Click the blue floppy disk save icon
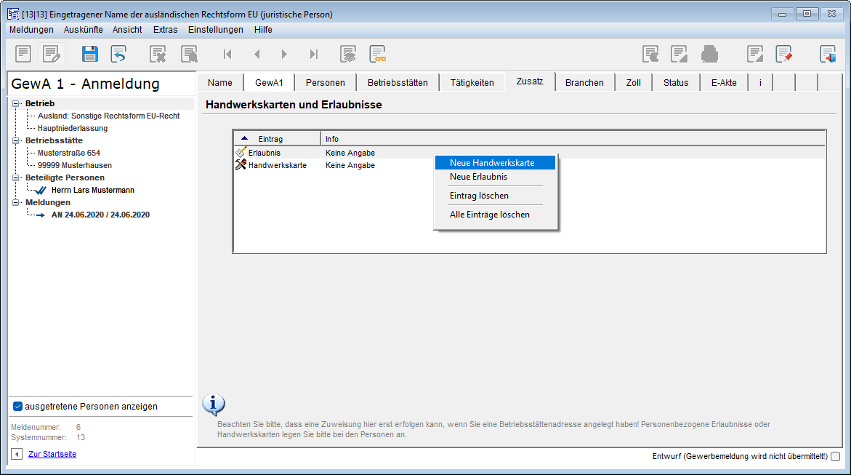The width and height of the screenshot is (851, 475). pos(89,54)
